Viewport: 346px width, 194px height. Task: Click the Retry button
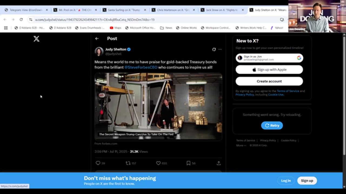[x=272, y=125]
